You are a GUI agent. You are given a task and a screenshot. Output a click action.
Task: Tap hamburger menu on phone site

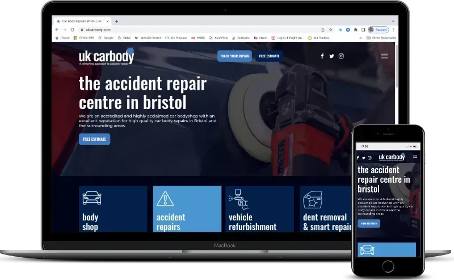point(415,157)
